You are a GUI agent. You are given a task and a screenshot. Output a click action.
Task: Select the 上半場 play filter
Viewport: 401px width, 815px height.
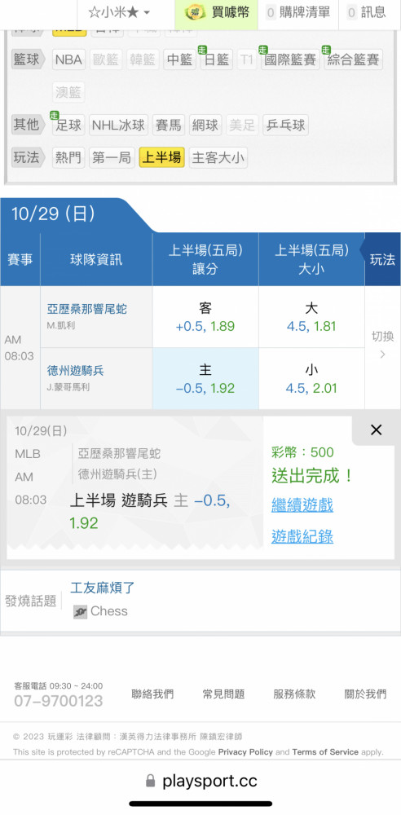(161, 157)
